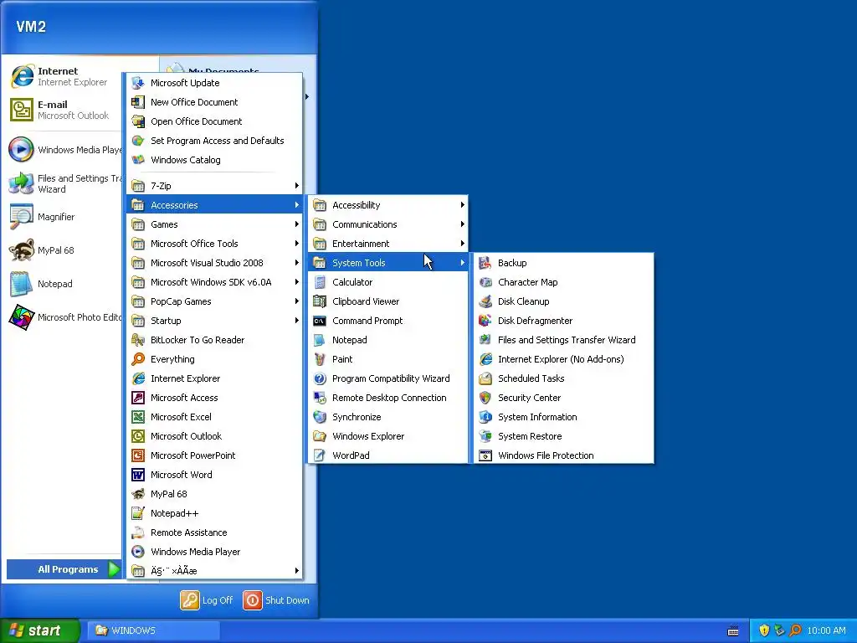This screenshot has height=643, width=857.
Task: Expand Microsoft Office Tools submenu arrow
Action: point(296,244)
